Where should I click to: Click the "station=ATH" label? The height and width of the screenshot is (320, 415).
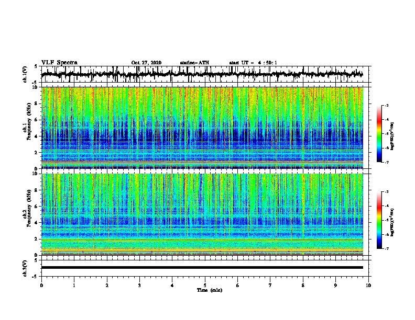coord(194,63)
